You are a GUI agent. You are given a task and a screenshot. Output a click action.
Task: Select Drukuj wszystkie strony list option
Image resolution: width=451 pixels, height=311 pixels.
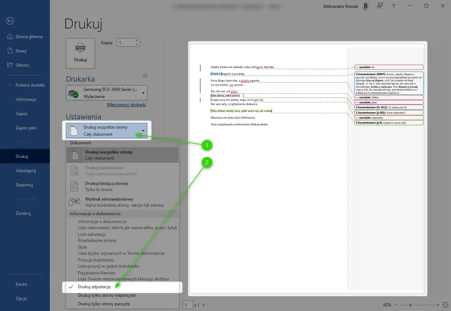coord(122,155)
